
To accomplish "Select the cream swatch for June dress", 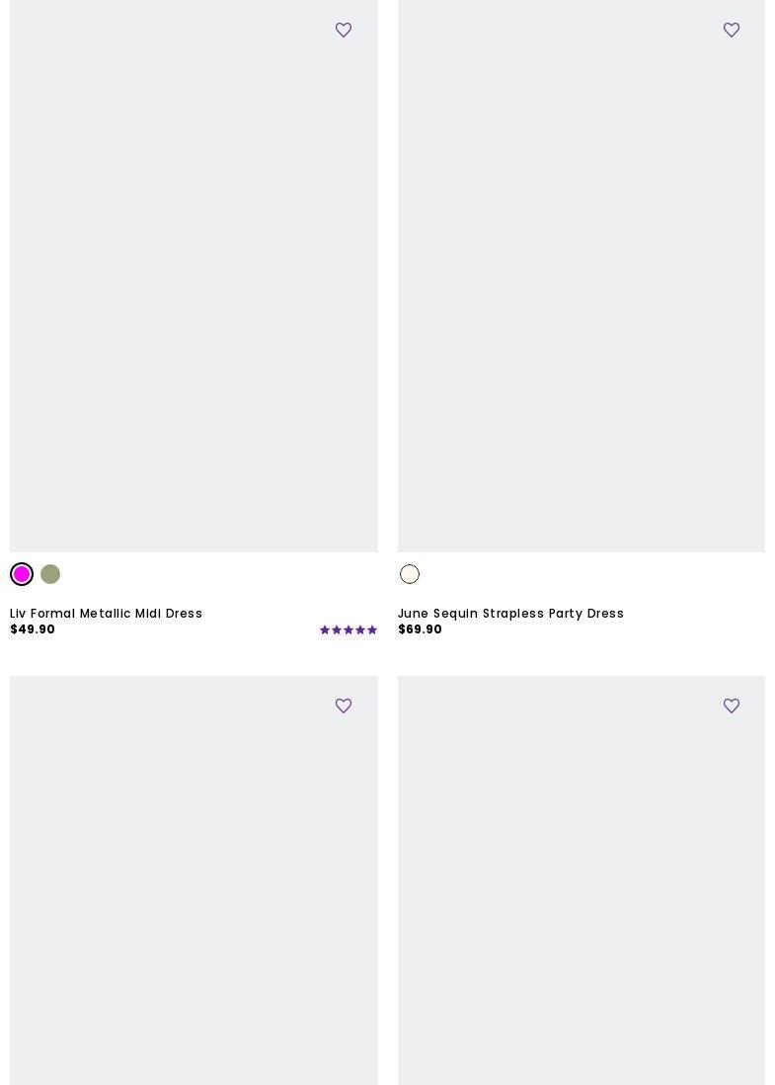I will (x=410, y=574).
